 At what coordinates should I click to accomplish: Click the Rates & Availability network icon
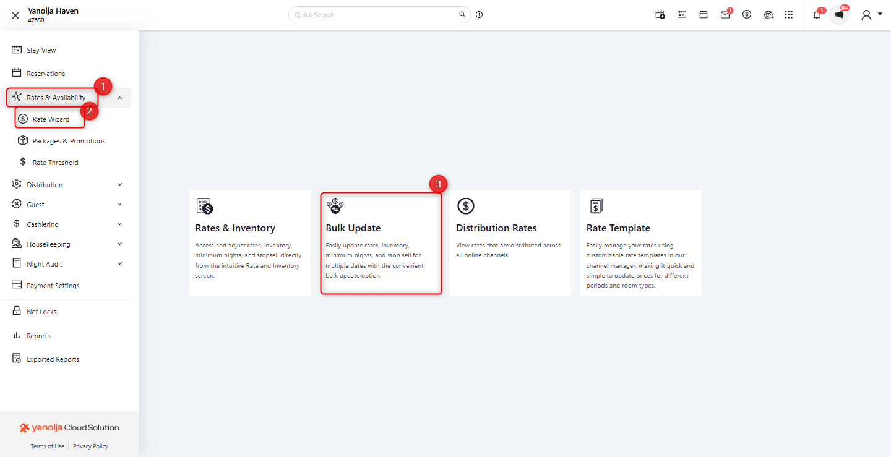[17, 97]
